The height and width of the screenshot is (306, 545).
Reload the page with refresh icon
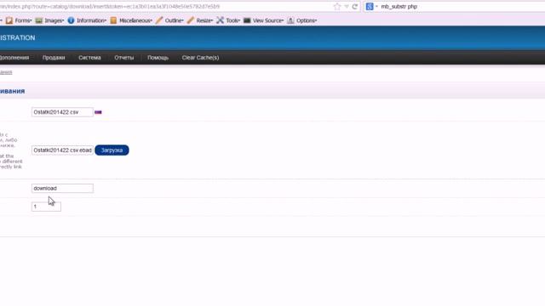(x=355, y=6)
